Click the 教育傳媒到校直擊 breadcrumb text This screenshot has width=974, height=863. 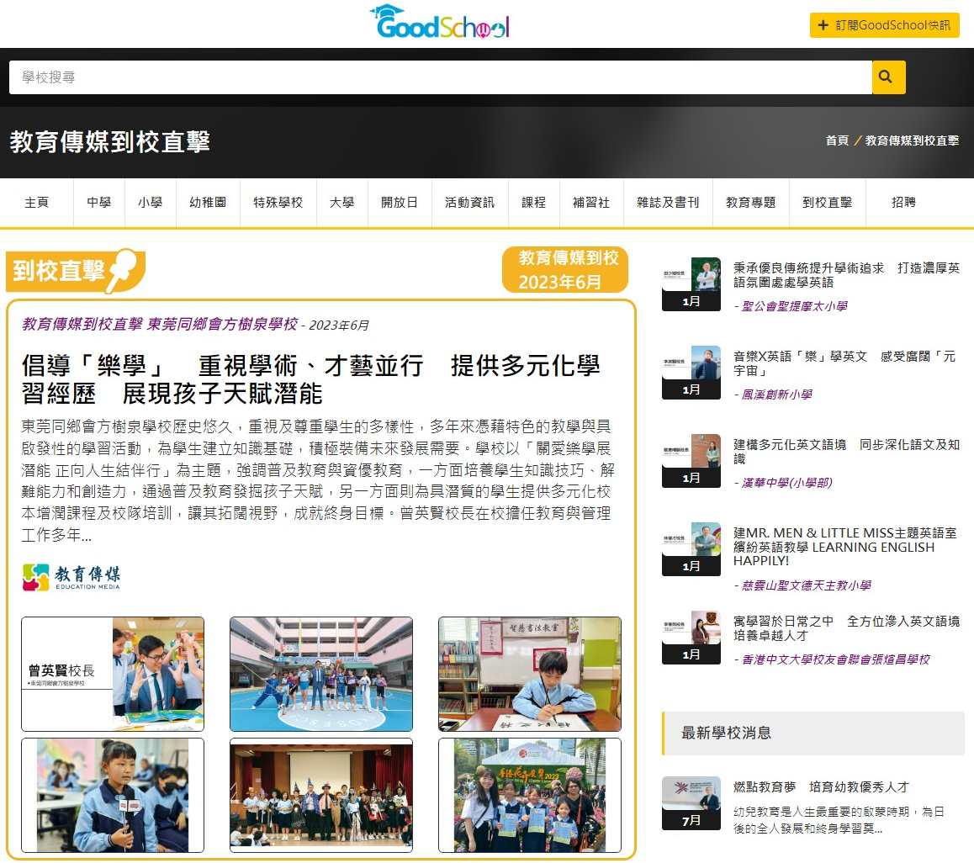pos(912,140)
